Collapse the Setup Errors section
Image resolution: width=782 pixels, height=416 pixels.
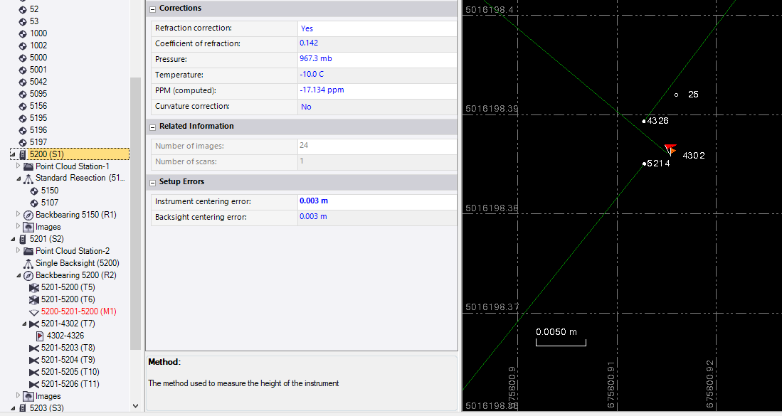click(x=152, y=182)
